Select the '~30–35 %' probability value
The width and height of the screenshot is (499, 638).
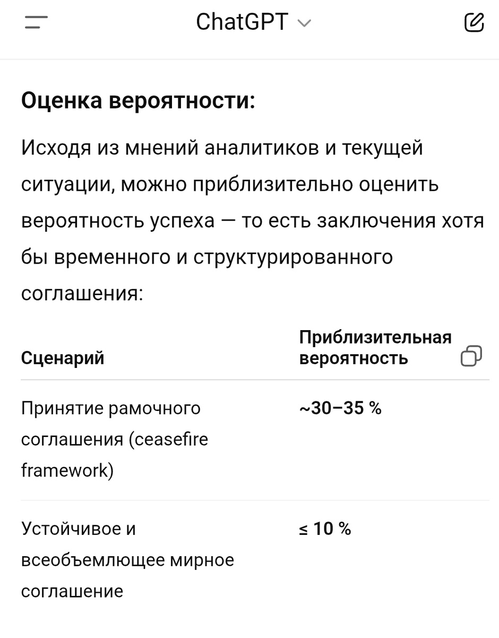tap(341, 408)
